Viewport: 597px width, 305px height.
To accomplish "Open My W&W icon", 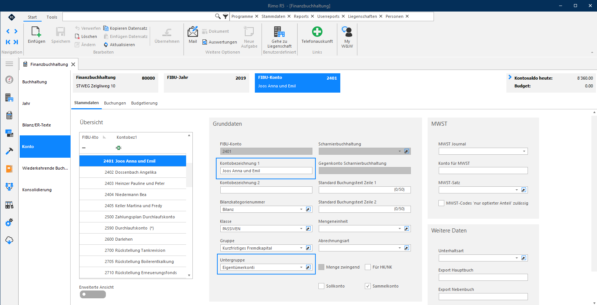I will 347,32.
